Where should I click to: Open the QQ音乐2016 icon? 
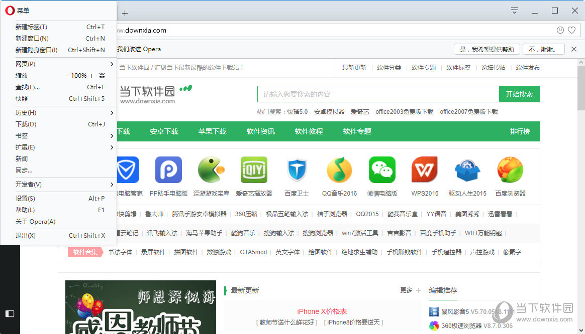tap(340, 170)
